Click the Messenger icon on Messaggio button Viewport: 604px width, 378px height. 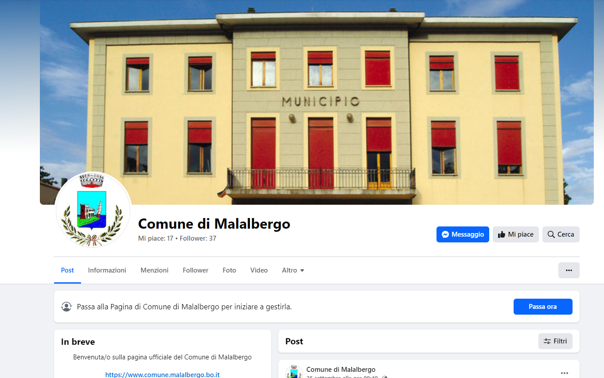point(446,234)
